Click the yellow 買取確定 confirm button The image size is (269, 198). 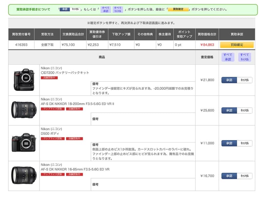237,45
